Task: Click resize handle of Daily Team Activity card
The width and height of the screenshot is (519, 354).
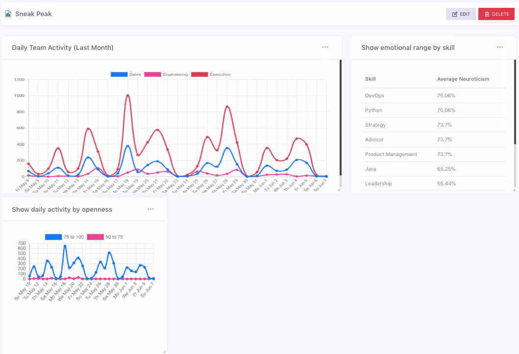Action: pyautogui.click(x=339, y=190)
